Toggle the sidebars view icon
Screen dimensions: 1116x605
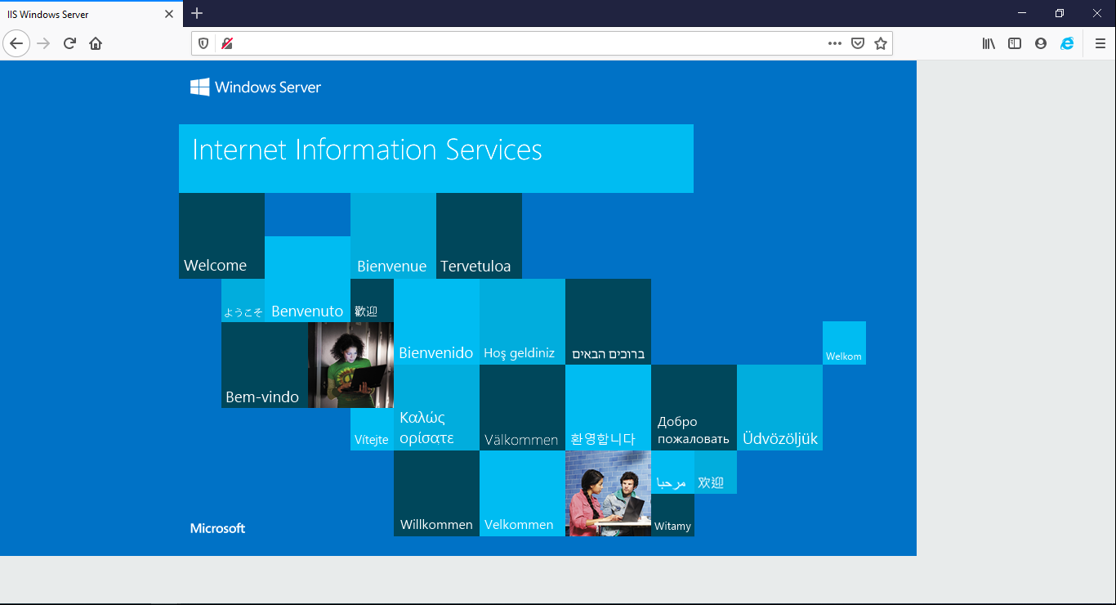(1015, 43)
